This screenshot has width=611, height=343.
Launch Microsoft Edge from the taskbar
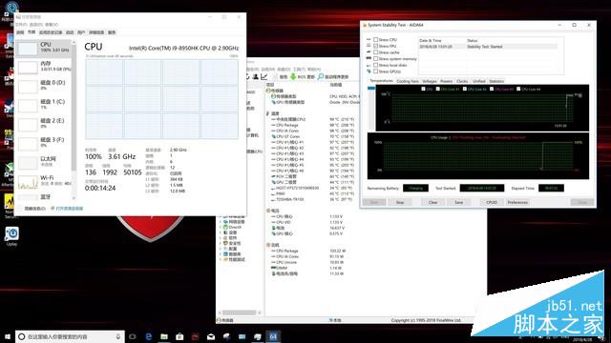(149, 336)
